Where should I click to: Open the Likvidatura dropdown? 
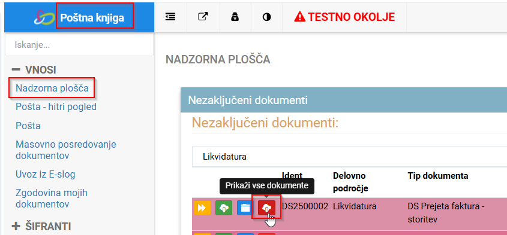click(350, 157)
